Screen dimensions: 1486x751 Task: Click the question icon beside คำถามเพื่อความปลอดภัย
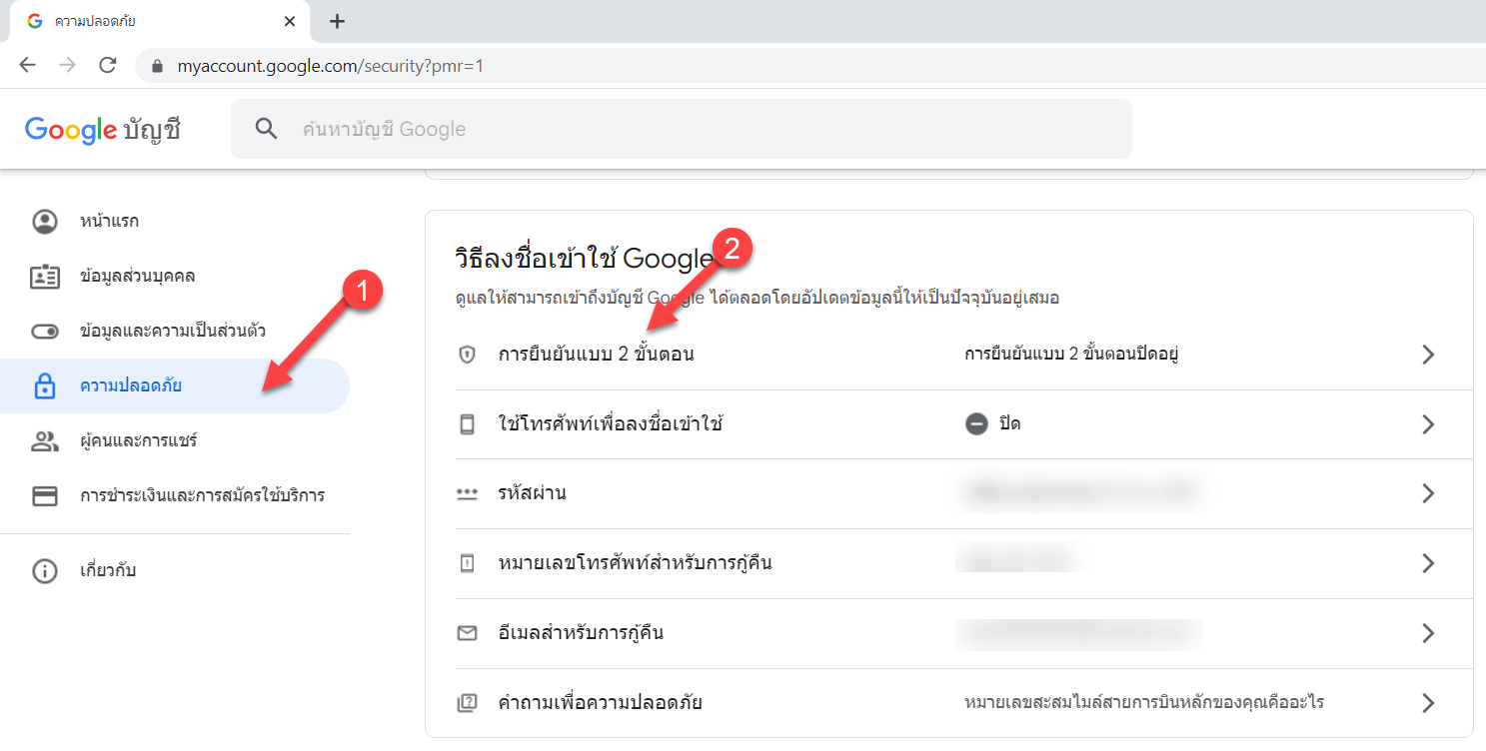pos(467,703)
